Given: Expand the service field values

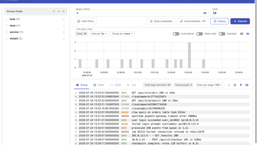Looking at the screenshot, I should (x=64, y=32).
